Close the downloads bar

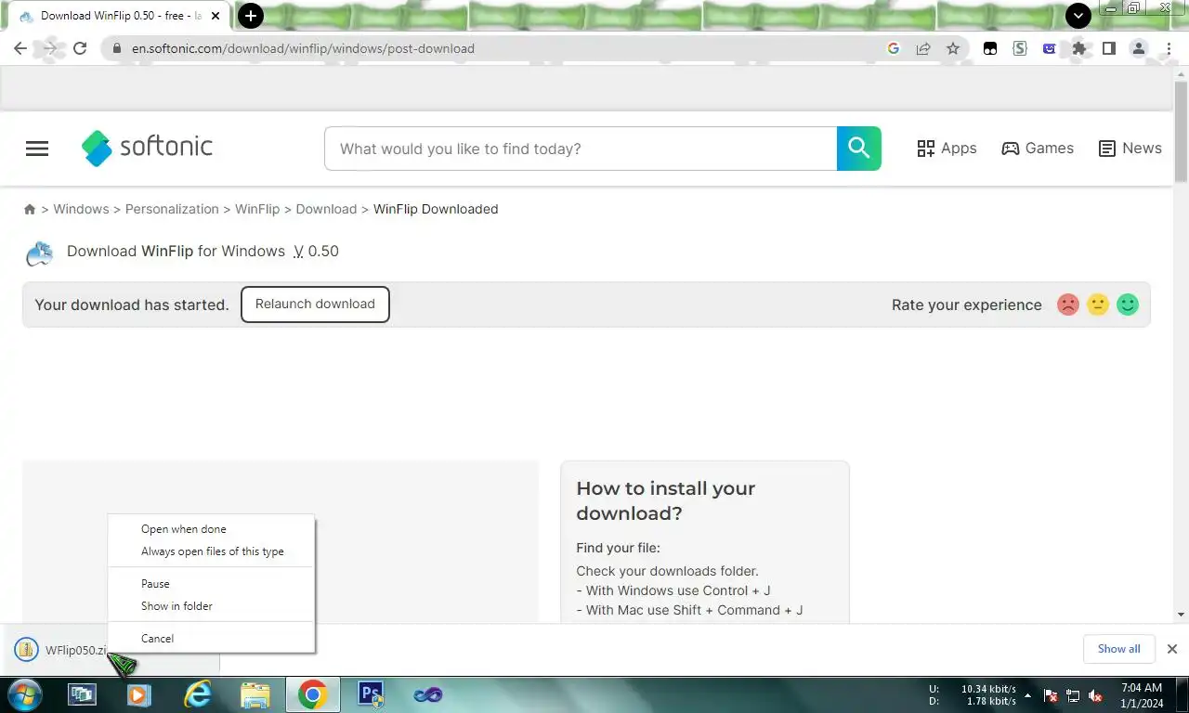coord(1172,649)
